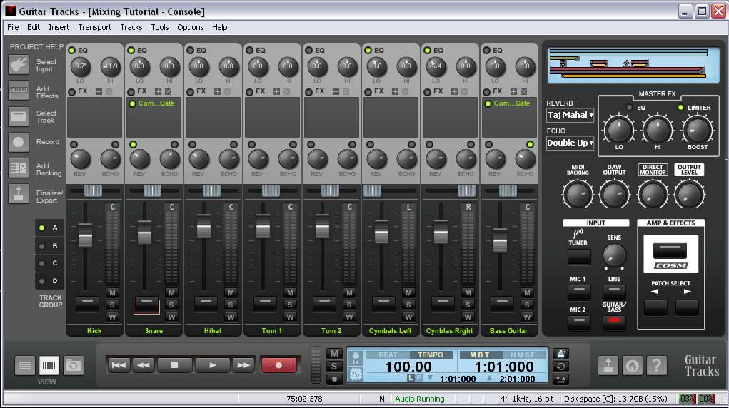Enable EQ on the Hihat channel
729x408 pixels.
(190, 50)
